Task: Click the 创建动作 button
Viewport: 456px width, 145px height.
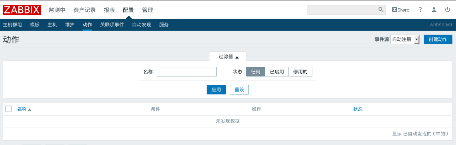Action: 438,39
